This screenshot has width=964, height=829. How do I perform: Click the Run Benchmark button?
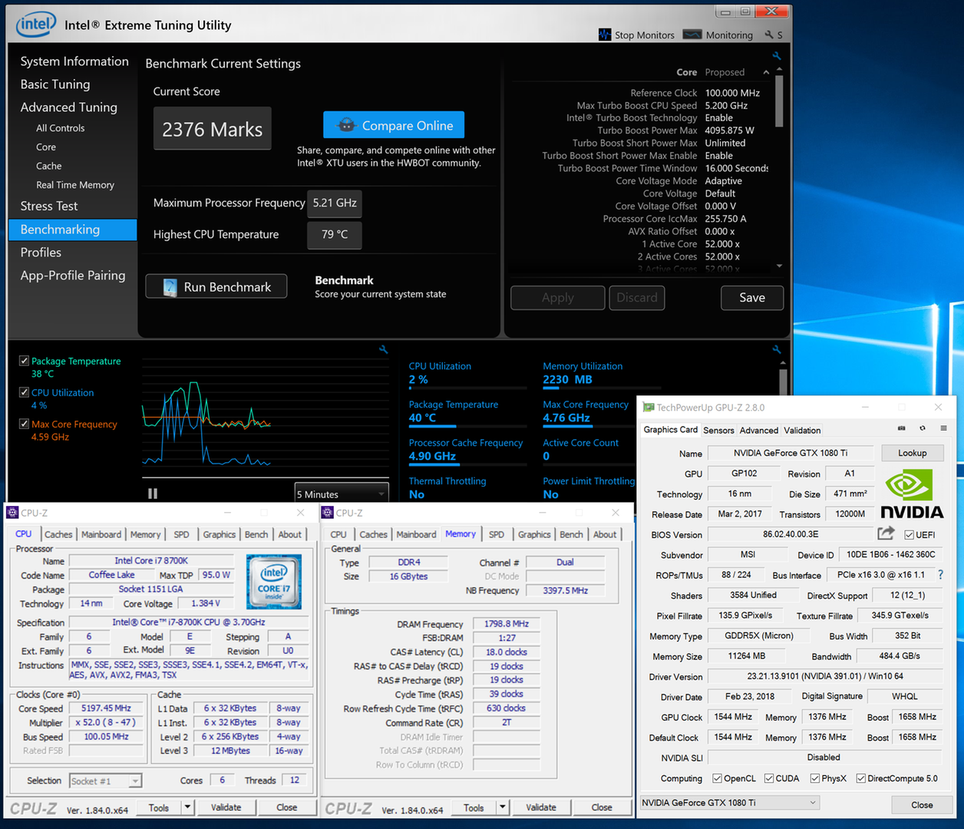216,286
